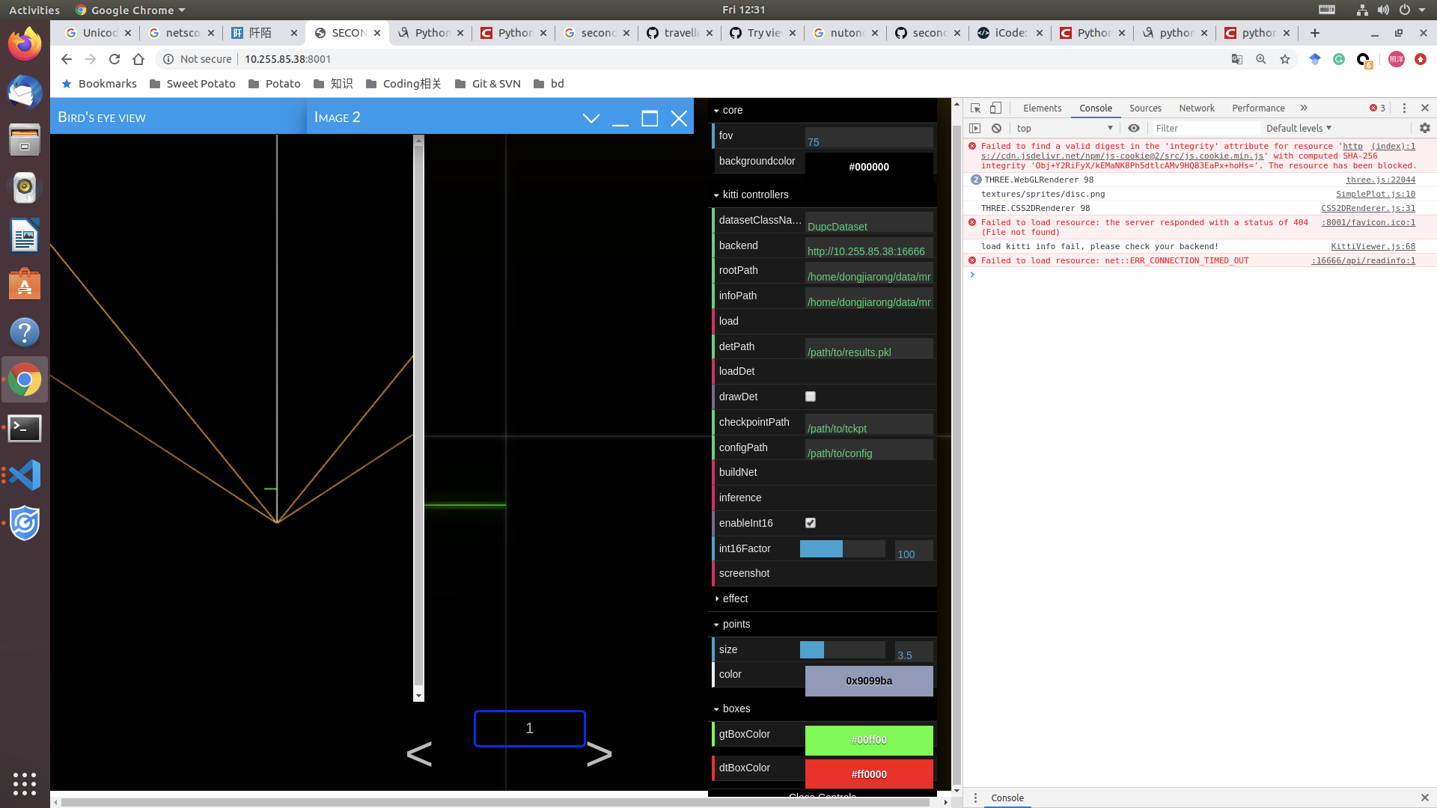
Task: Click the gtBoxColor green swatch
Action: [869, 740]
